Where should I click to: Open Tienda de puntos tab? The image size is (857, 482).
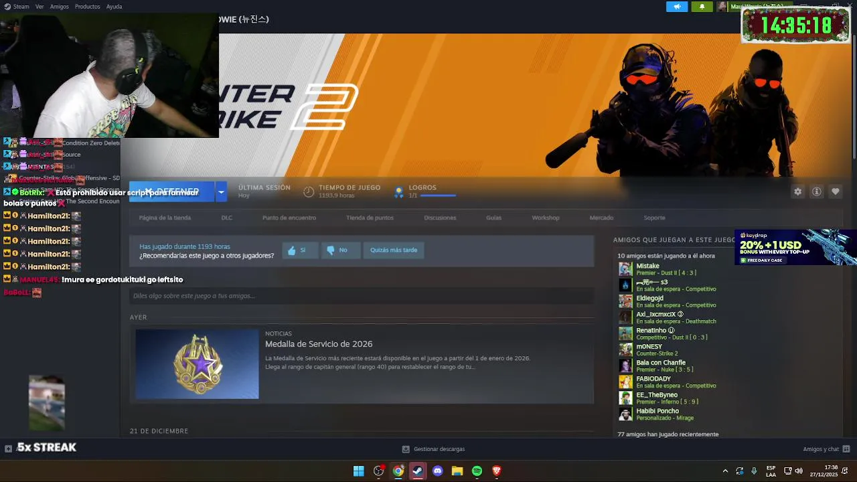point(370,218)
